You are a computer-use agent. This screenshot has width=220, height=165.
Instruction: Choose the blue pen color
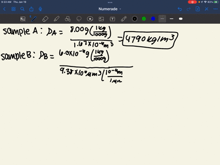tap(153, 19)
